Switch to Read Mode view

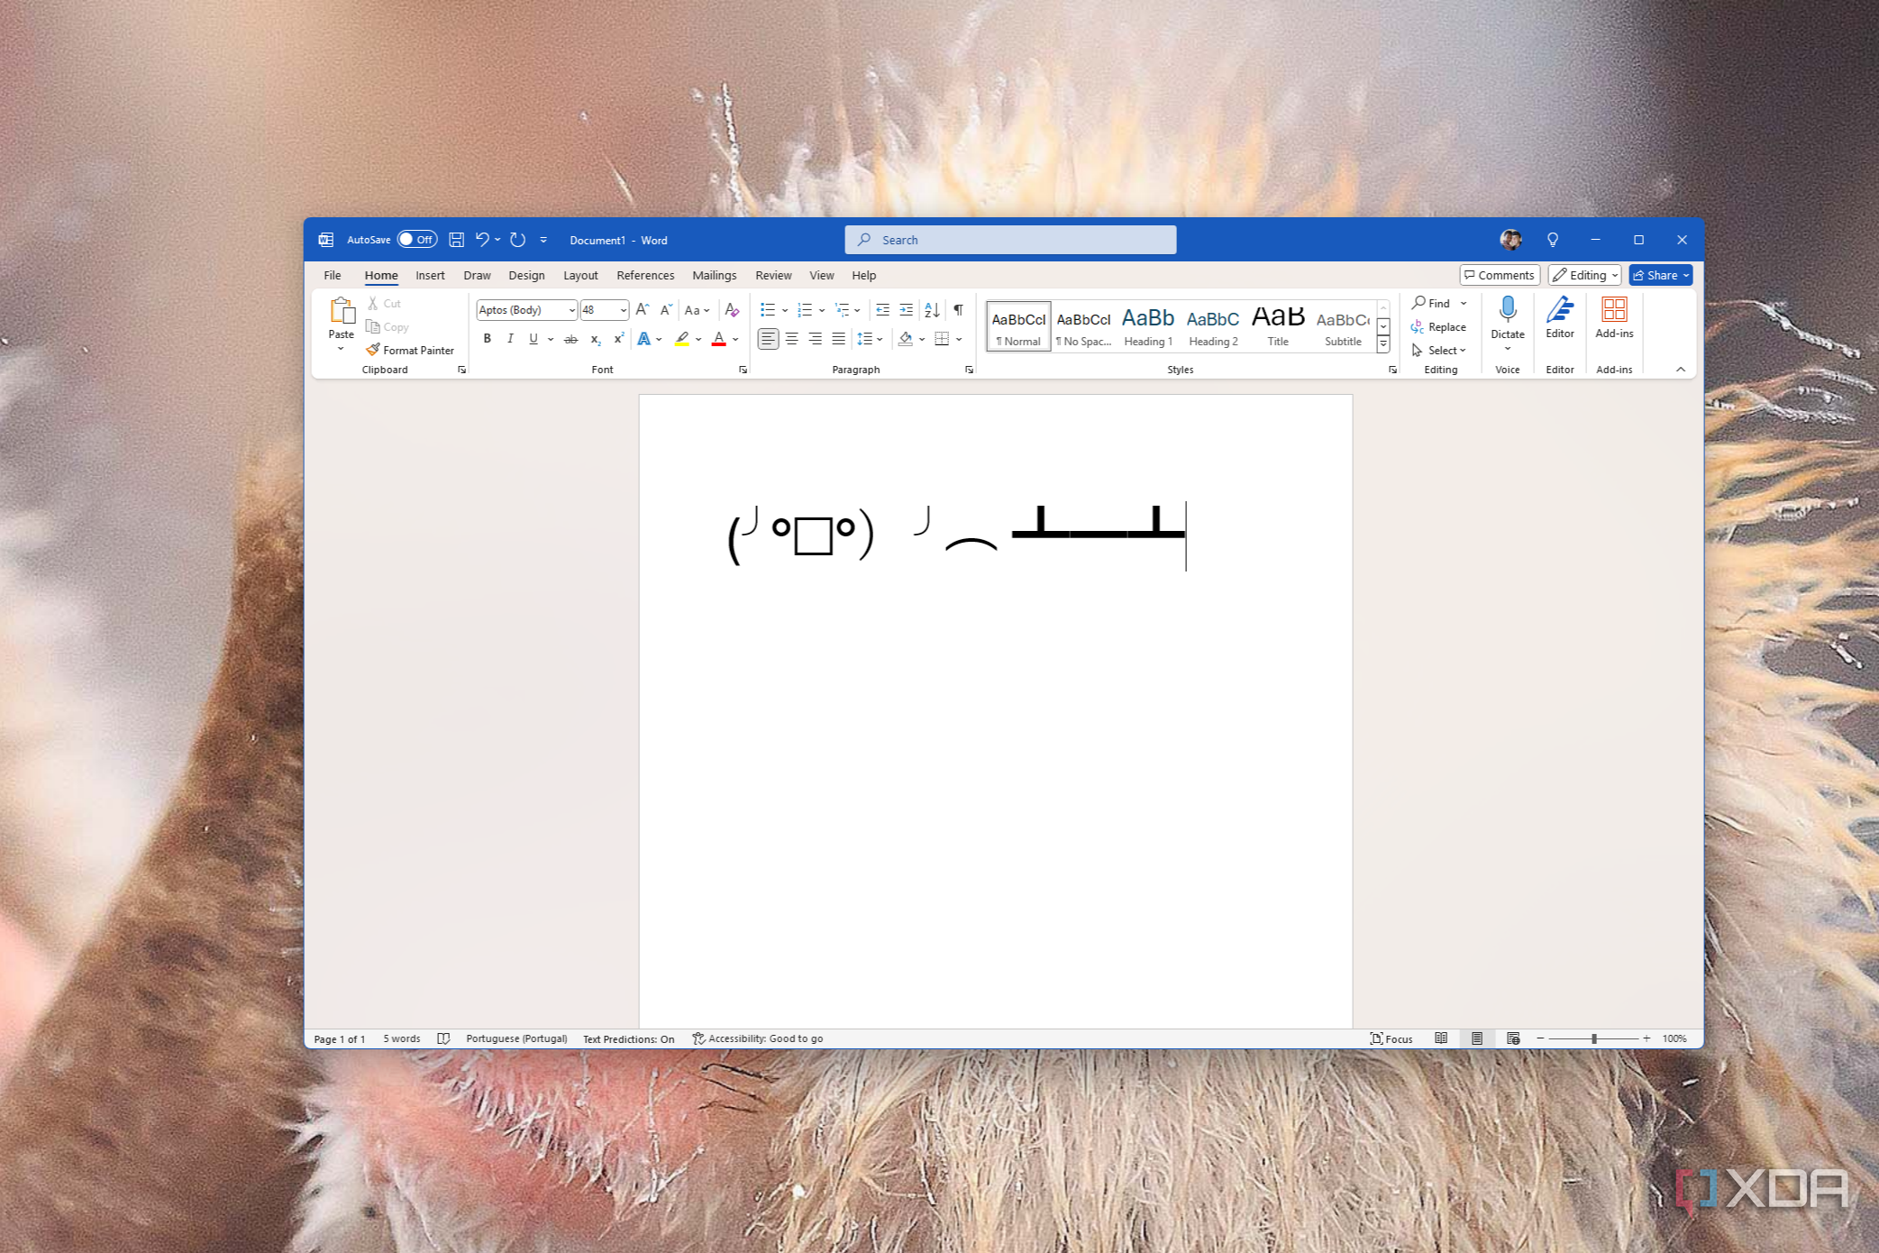1441,1038
